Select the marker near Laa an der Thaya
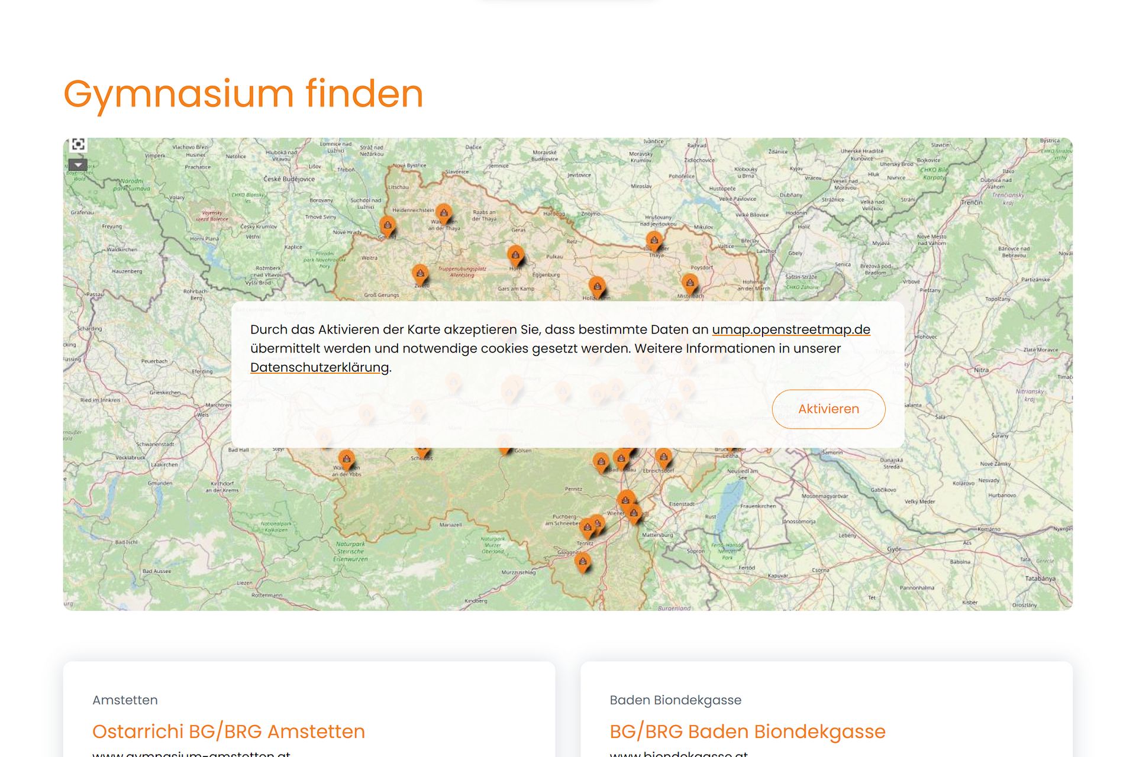This screenshot has height=757, width=1136. [x=654, y=240]
